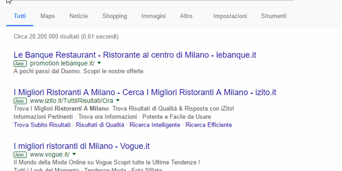342x171 pixels.
Task: Click the Ann. badge beside www.vogue.it
Action: coord(20,154)
